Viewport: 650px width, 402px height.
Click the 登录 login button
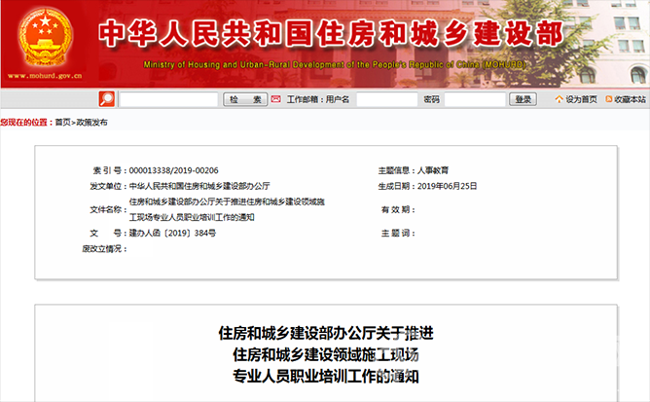523,99
